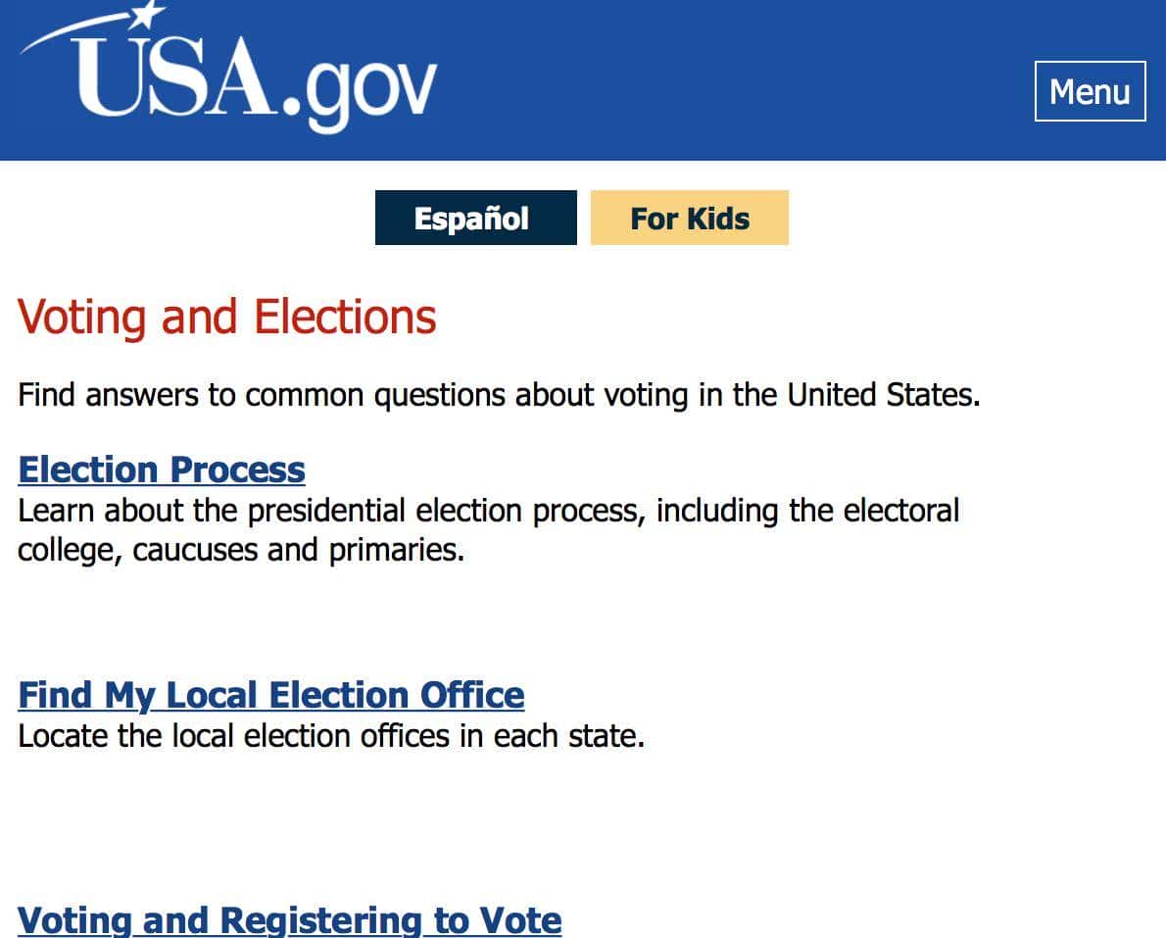Open the Menu button in the header

coord(1090,91)
